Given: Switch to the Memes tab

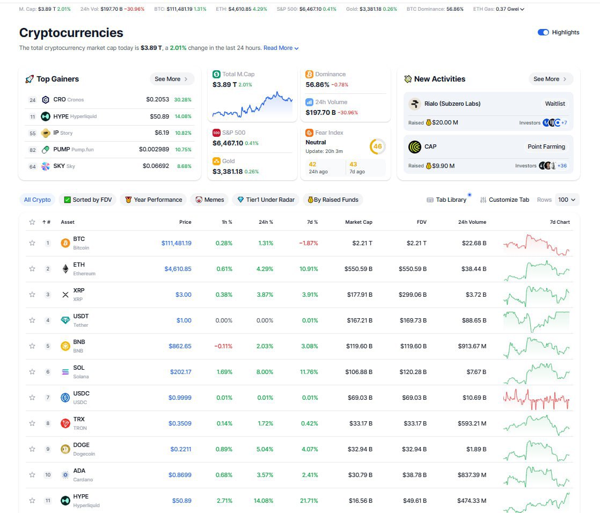Looking at the screenshot, I should 210,200.
